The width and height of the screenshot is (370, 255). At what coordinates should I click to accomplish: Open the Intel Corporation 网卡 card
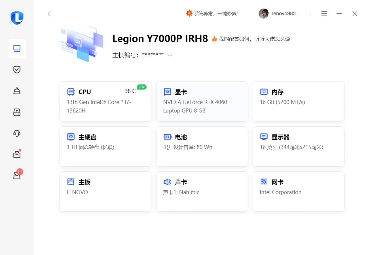pyautogui.click(x=298, y=192)
